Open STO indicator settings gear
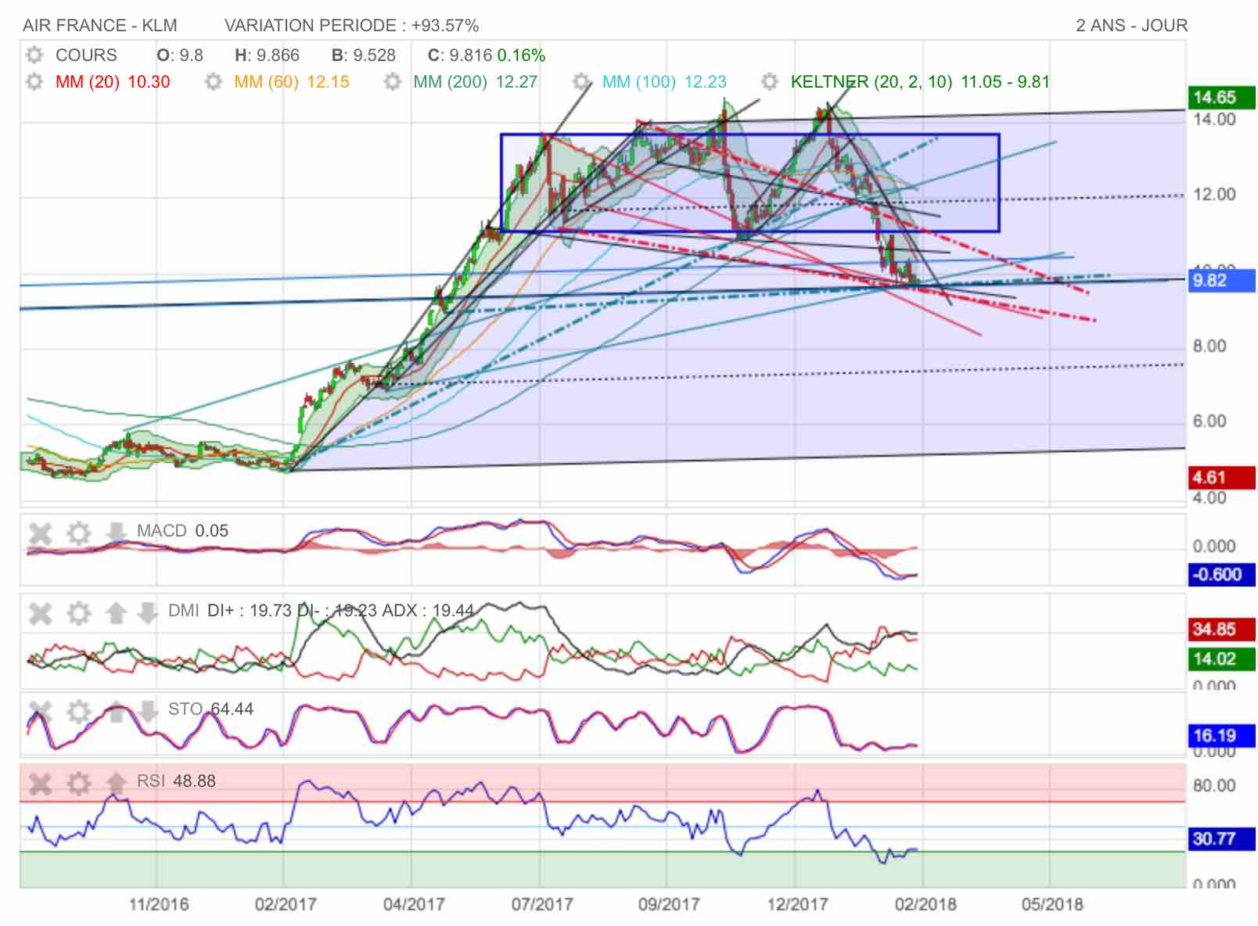Screen dimensions: 1258x926 click(x=78, y=712)
